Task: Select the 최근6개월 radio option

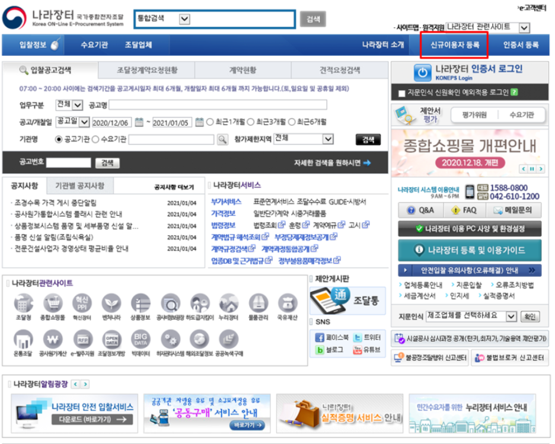Action: click(x=292, y=122)
